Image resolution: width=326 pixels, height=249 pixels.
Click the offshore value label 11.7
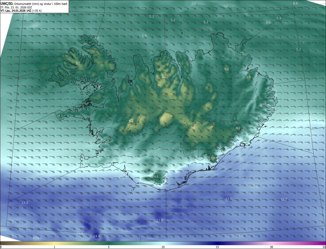pos(240,236)
